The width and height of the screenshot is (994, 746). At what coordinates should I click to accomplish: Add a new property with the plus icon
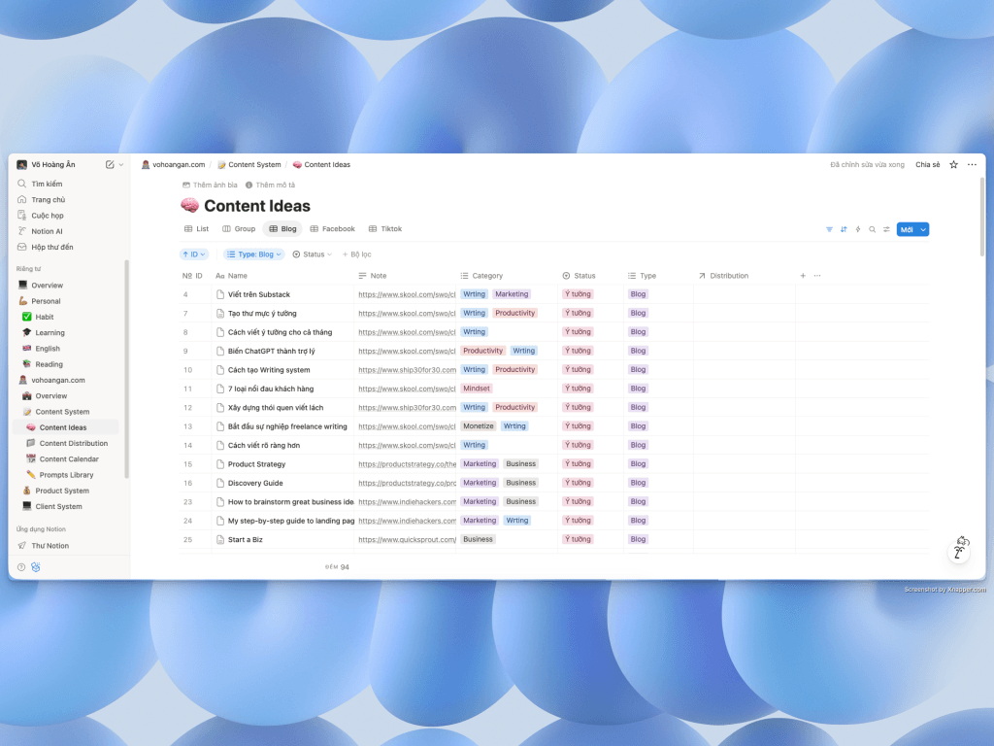[803, 276]
